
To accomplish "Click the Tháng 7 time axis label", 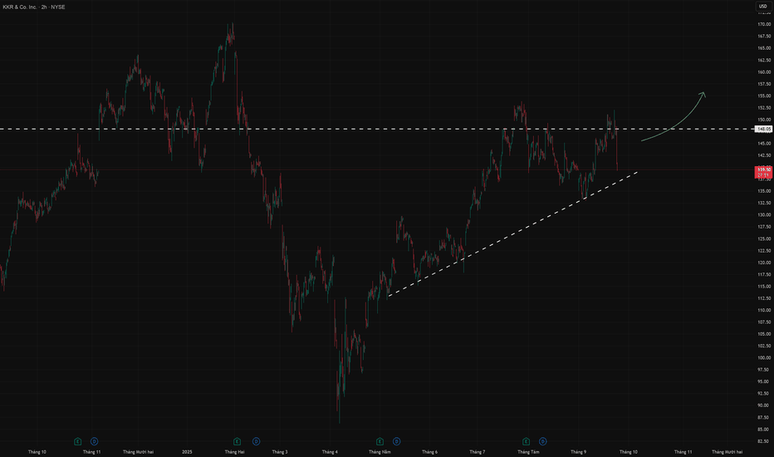I will click(478, 451).
